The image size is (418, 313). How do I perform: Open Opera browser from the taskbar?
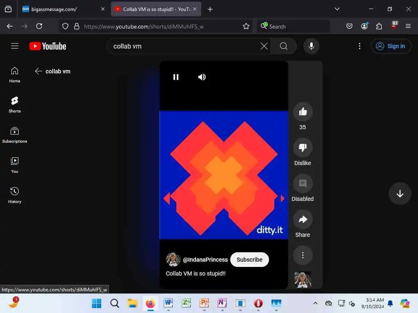point(258,303)
